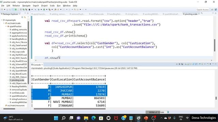Viewport: 218px width, 122px height.
Task: Click the Pin Console icon
Action: click(x=200, y=64)
